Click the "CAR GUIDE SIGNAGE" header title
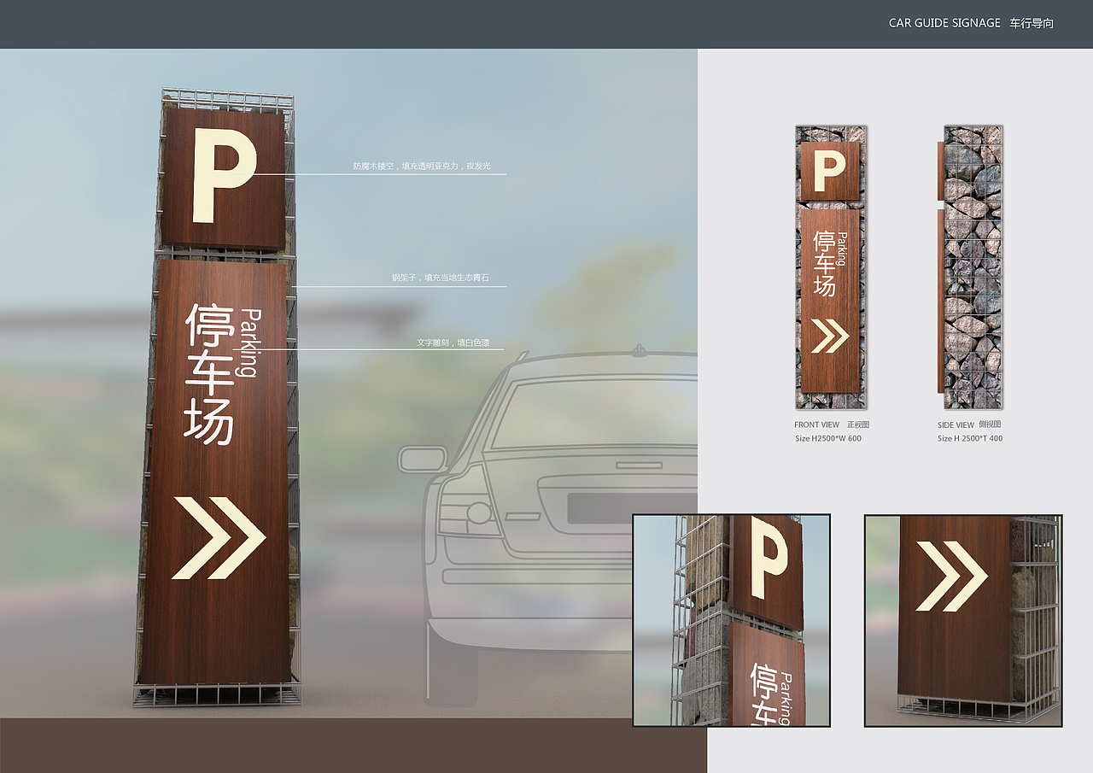Image resolution: width=1093 pixels, height=773 pixels. [x=944, y=23]
